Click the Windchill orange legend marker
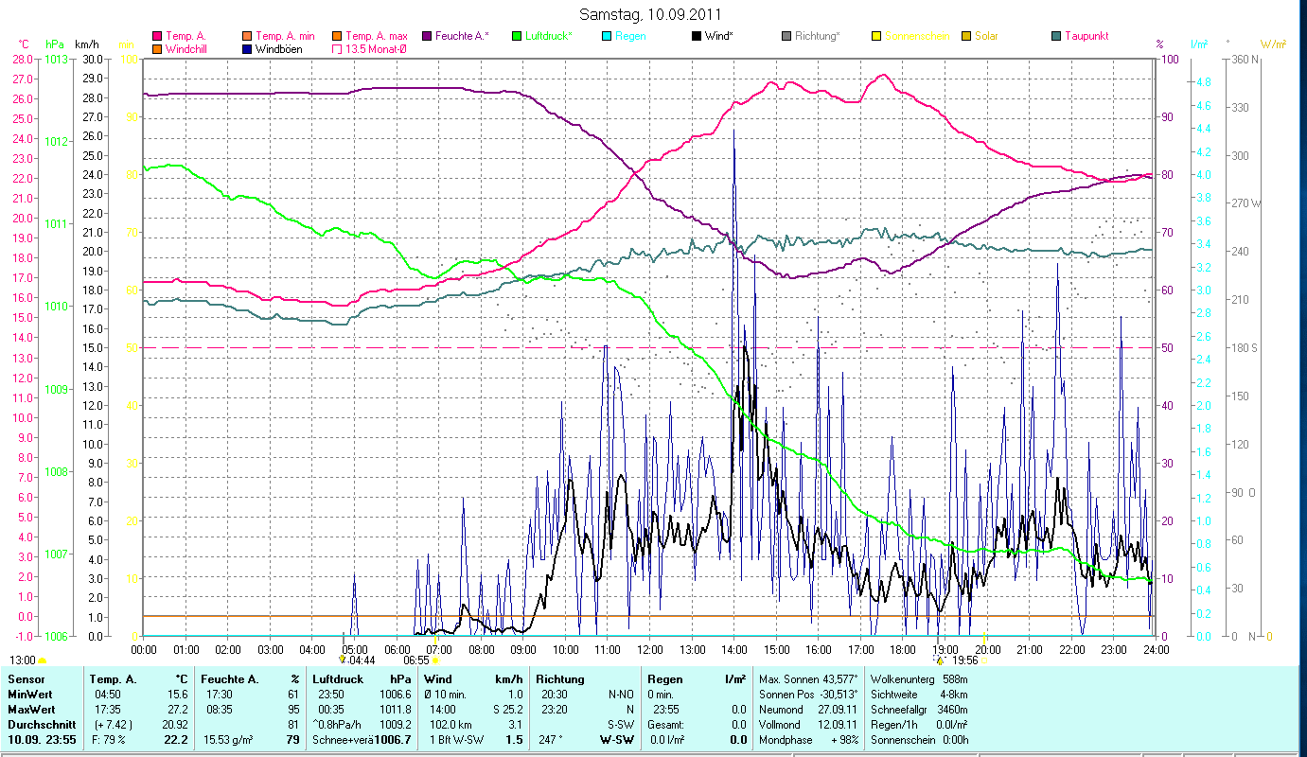The width and height of the screenshot is (1307, 757). tap(157, 49)
